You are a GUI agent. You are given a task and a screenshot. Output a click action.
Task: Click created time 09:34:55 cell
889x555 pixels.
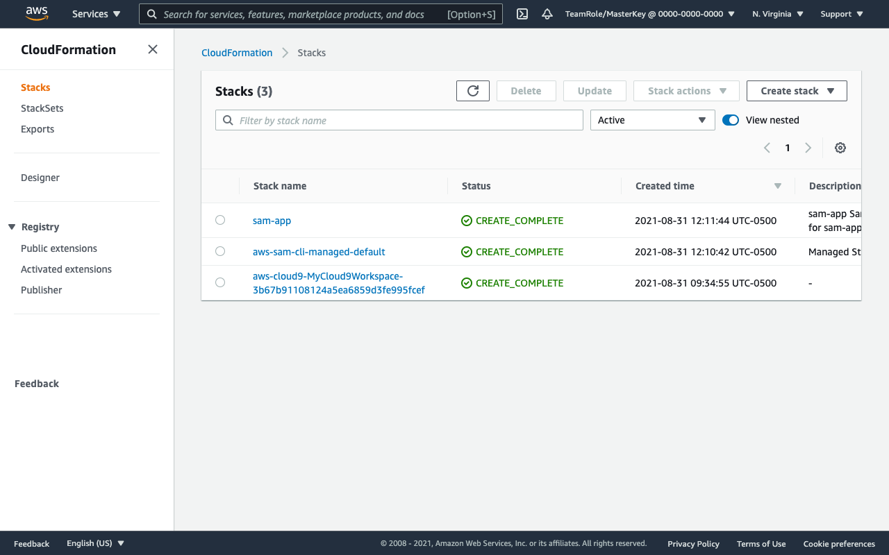point(706,283)
